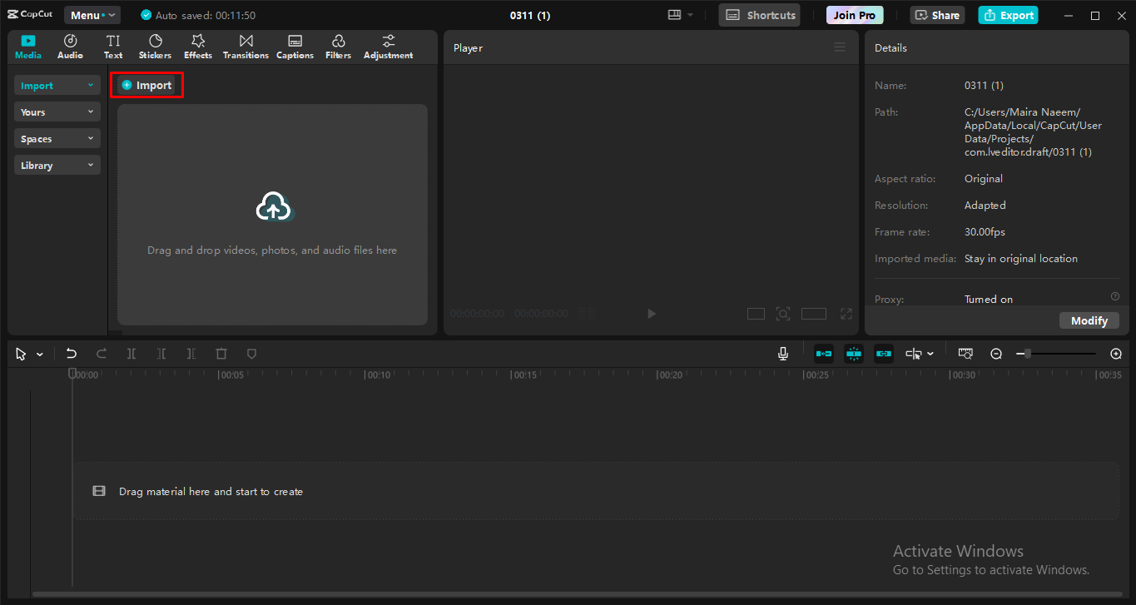Expand the Menu dropdown
The height and width of the screenshot is (605, 1136).
(92, 15)
